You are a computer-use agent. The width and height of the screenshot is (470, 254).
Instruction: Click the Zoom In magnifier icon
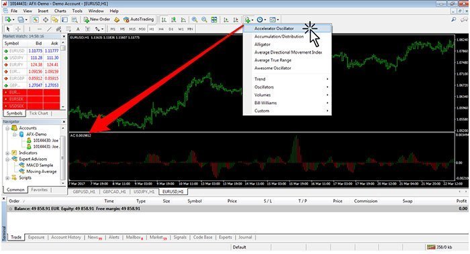(x=195, y=19)
